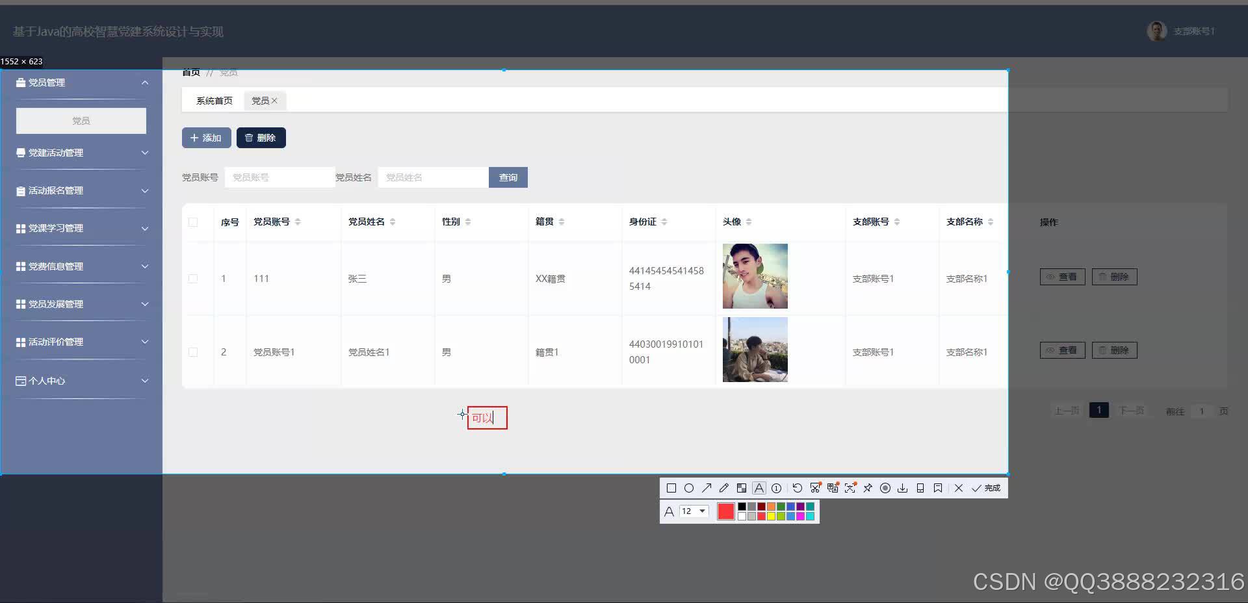This screenshot has height=603, width=1248.
Task: Open the font size dropdown showing 12
Action: 695,511
